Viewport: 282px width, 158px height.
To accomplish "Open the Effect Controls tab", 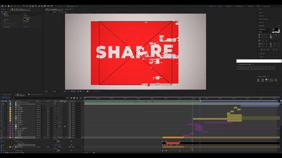I will (22, 9).
